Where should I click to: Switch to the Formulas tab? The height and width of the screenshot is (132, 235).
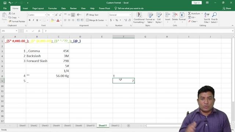[x=53, y=8]
